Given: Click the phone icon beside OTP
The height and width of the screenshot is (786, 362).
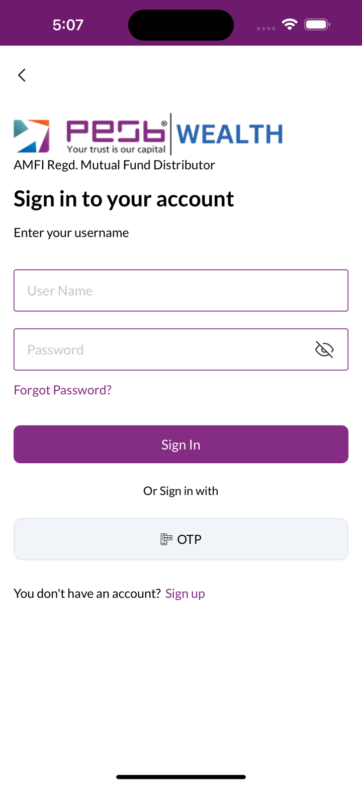Looking at the screenshot, I should [166, 539].
